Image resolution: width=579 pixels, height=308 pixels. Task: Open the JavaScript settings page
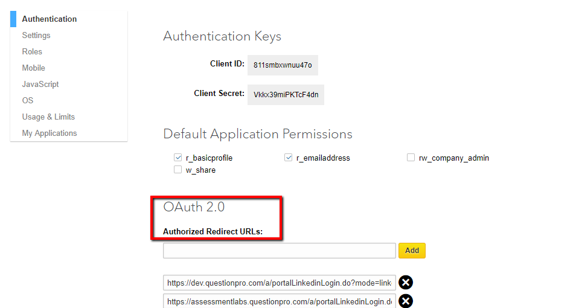tap(40, 84)
